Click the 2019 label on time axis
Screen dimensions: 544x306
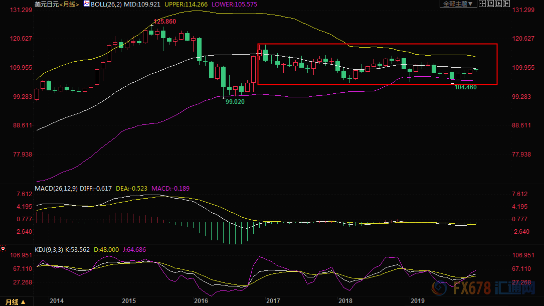pos(418,301)
